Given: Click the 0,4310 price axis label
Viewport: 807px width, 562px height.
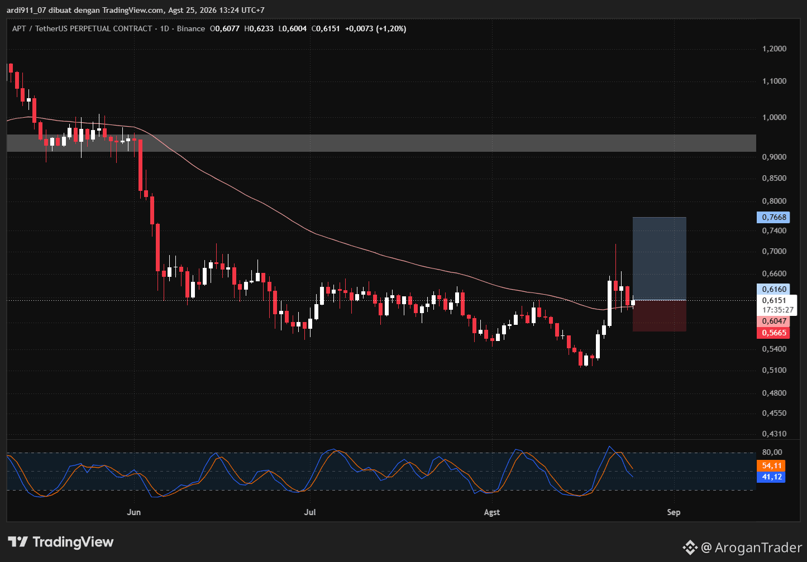Looking at the screenshot, I should point(774,434).
